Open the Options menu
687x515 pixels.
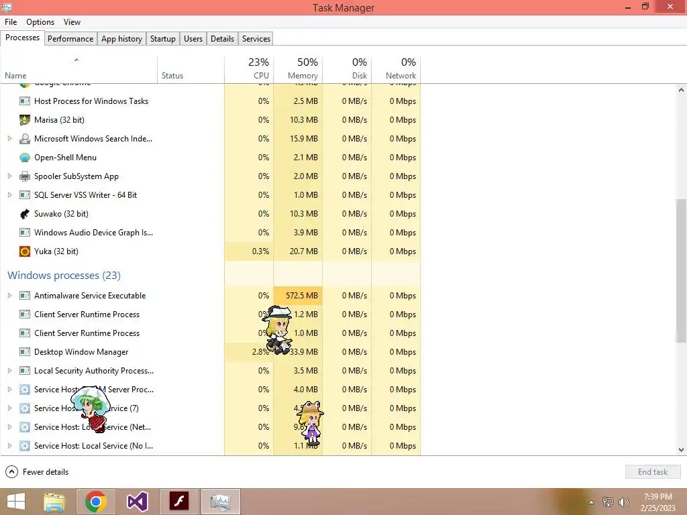coord(40,22)
